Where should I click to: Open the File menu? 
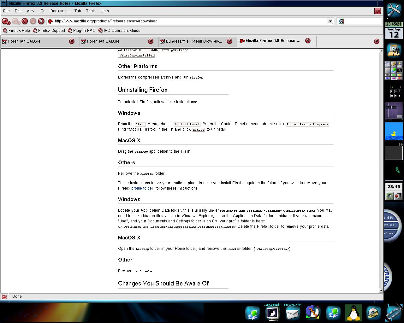pos(6,11)
